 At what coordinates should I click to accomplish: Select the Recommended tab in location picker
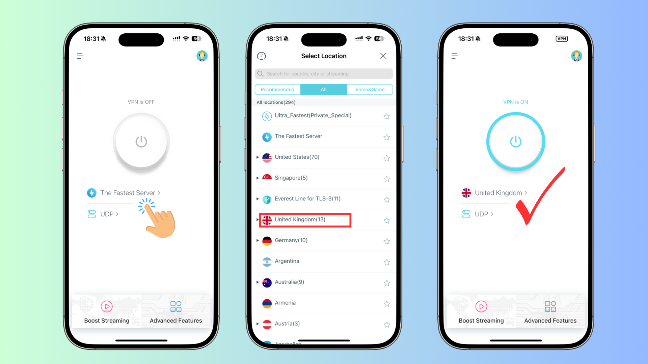277,89
